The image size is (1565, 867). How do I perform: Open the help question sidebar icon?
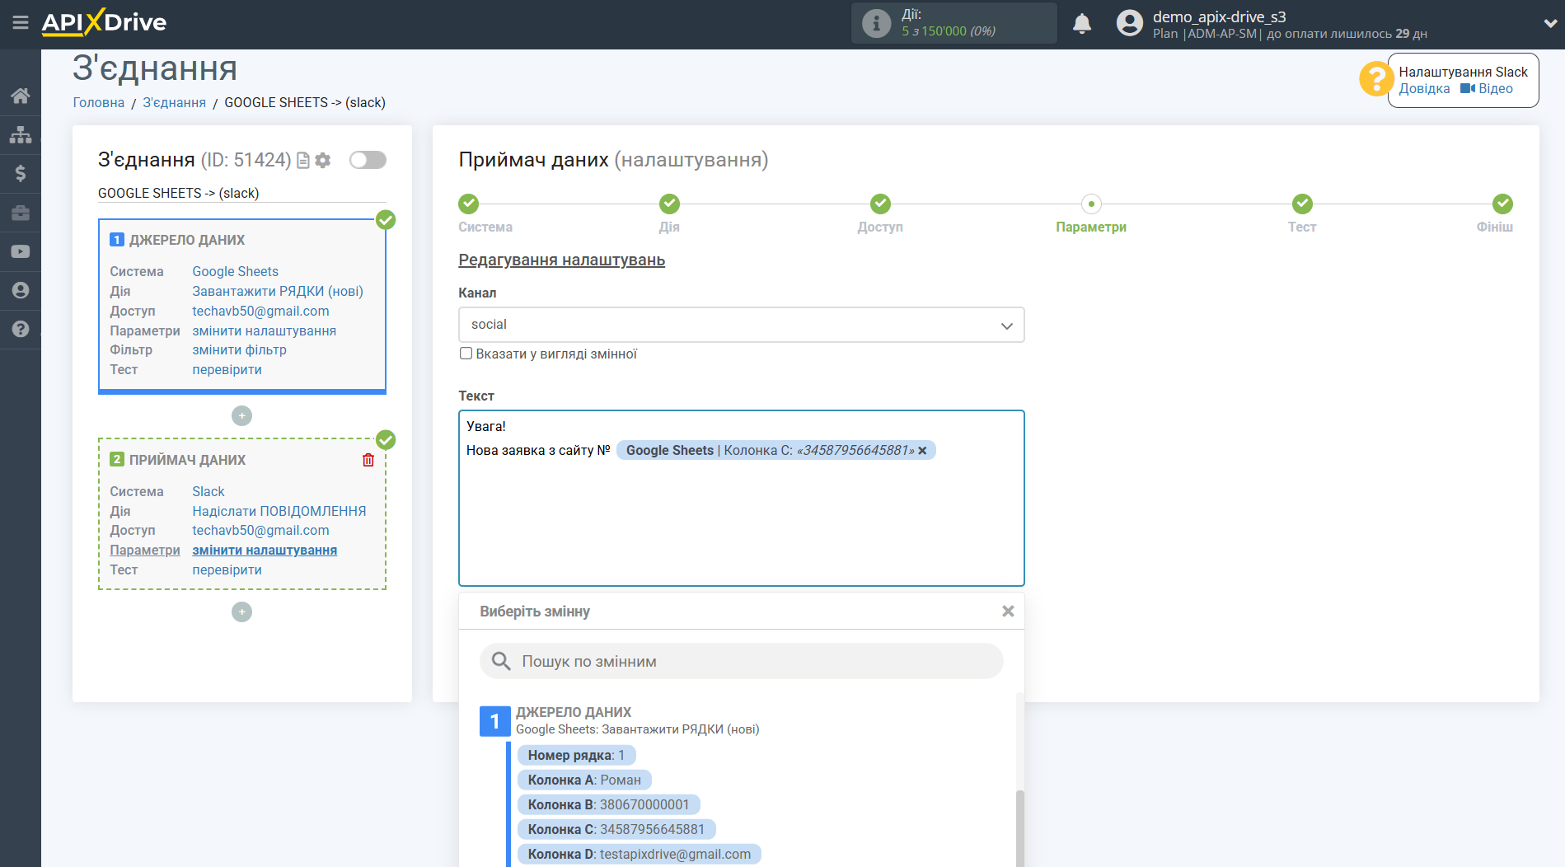tap(21, 329)
